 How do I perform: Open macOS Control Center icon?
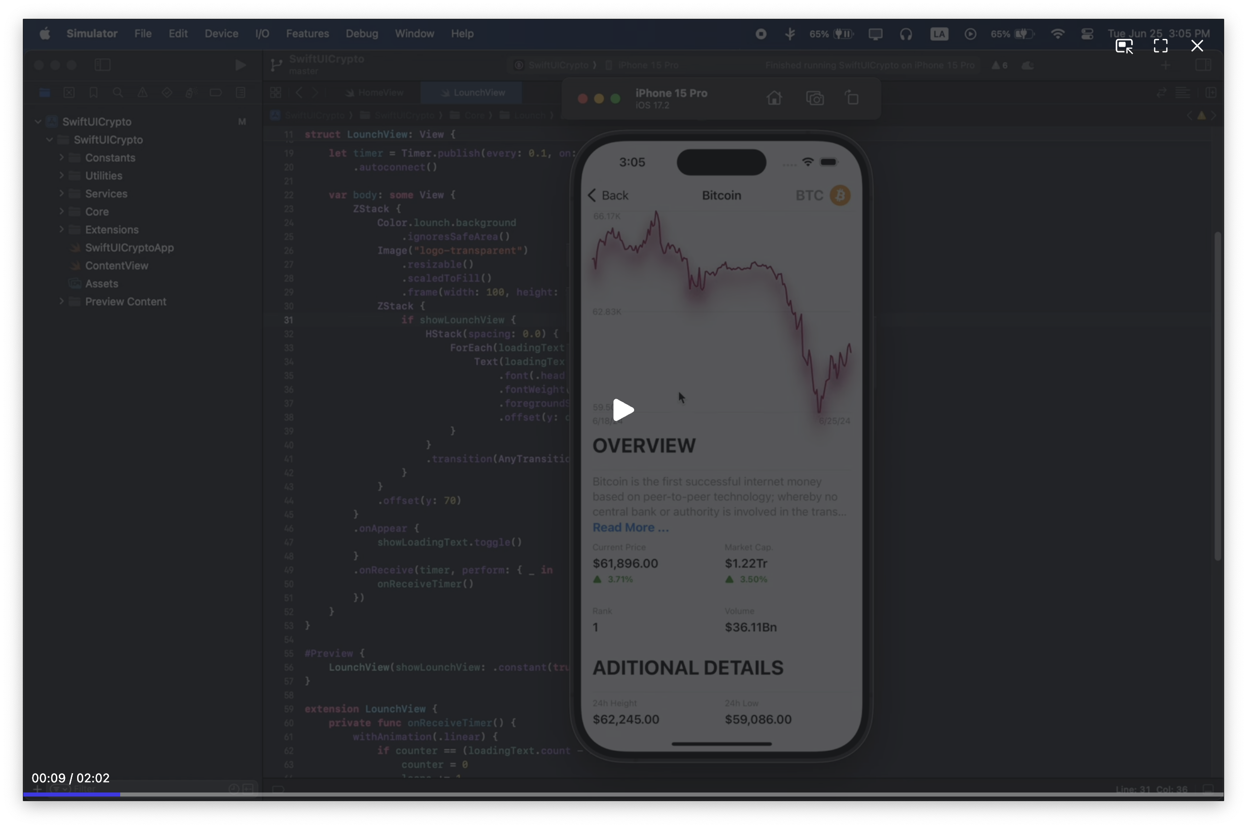[1087, 34]
